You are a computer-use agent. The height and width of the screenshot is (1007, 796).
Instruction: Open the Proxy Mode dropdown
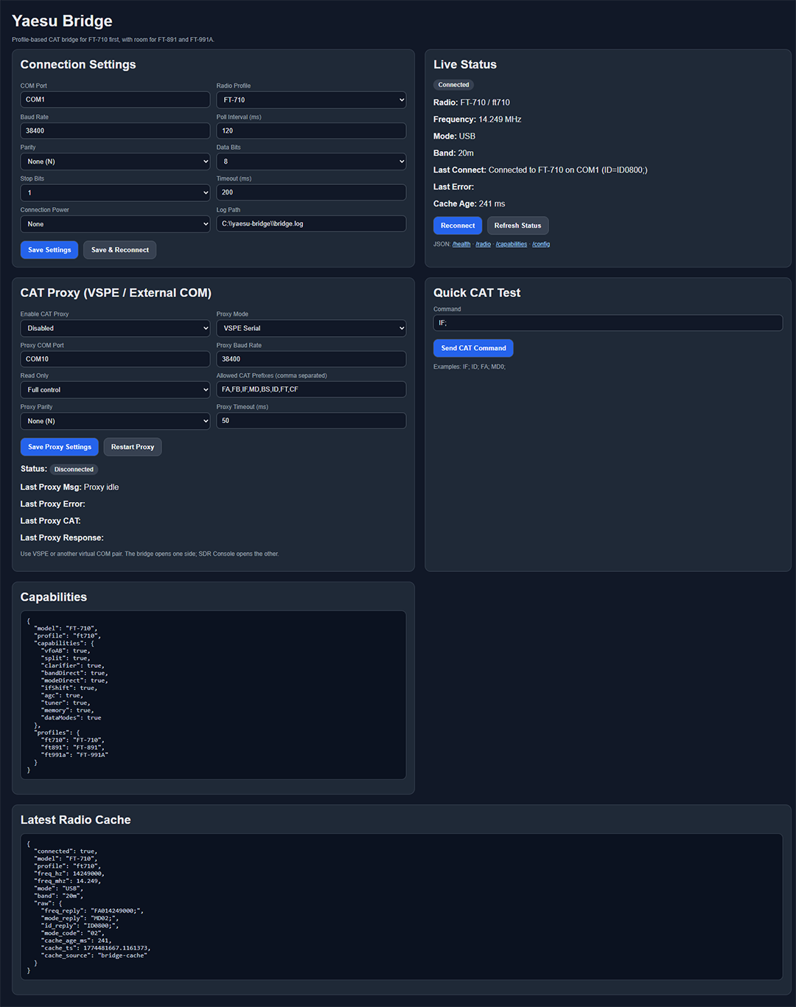point(311,328)
